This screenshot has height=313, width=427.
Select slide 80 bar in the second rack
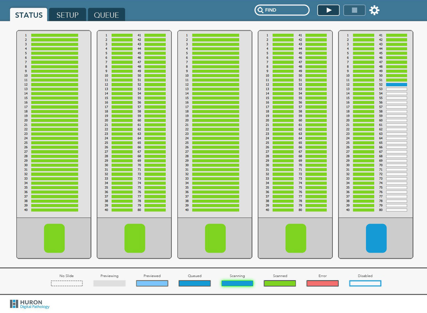pyautogui.click(x=155, y=210)
